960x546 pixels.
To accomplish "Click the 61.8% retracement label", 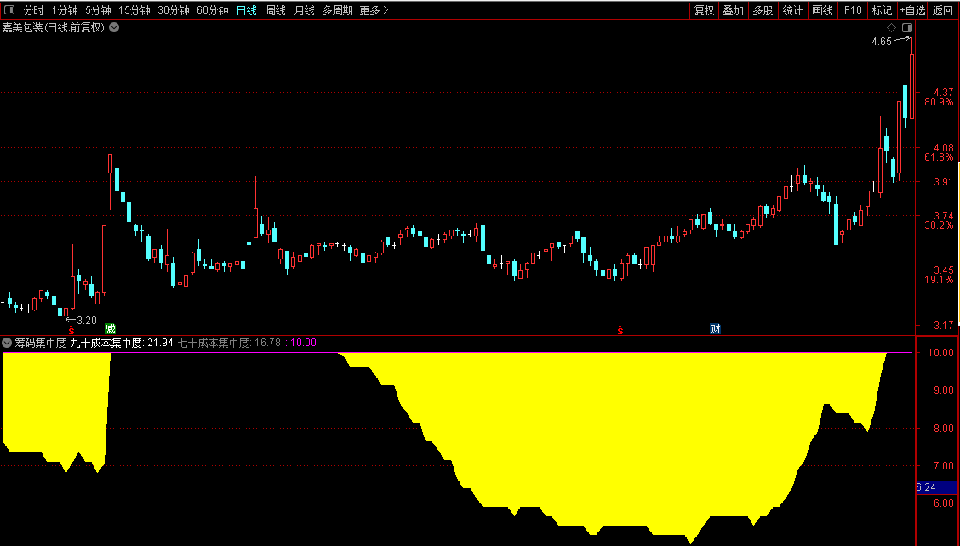I will 940,157.
